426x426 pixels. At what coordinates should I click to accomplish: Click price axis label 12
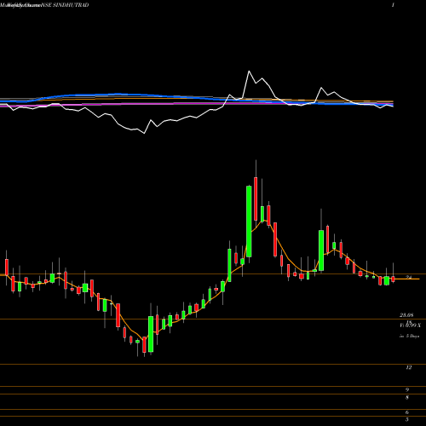tap(409, 367)
